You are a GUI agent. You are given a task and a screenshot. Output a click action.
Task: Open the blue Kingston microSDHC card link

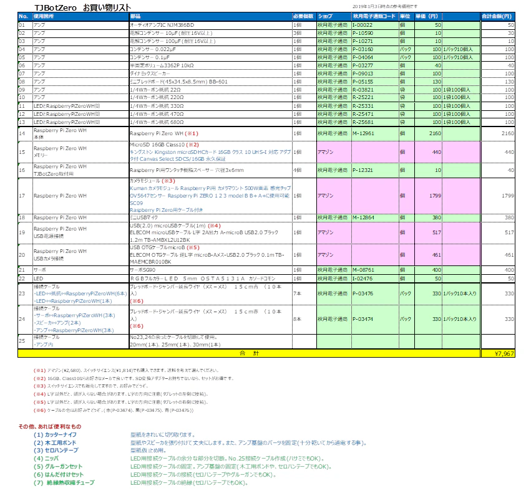pyautogui.click(x=210, y=155)
